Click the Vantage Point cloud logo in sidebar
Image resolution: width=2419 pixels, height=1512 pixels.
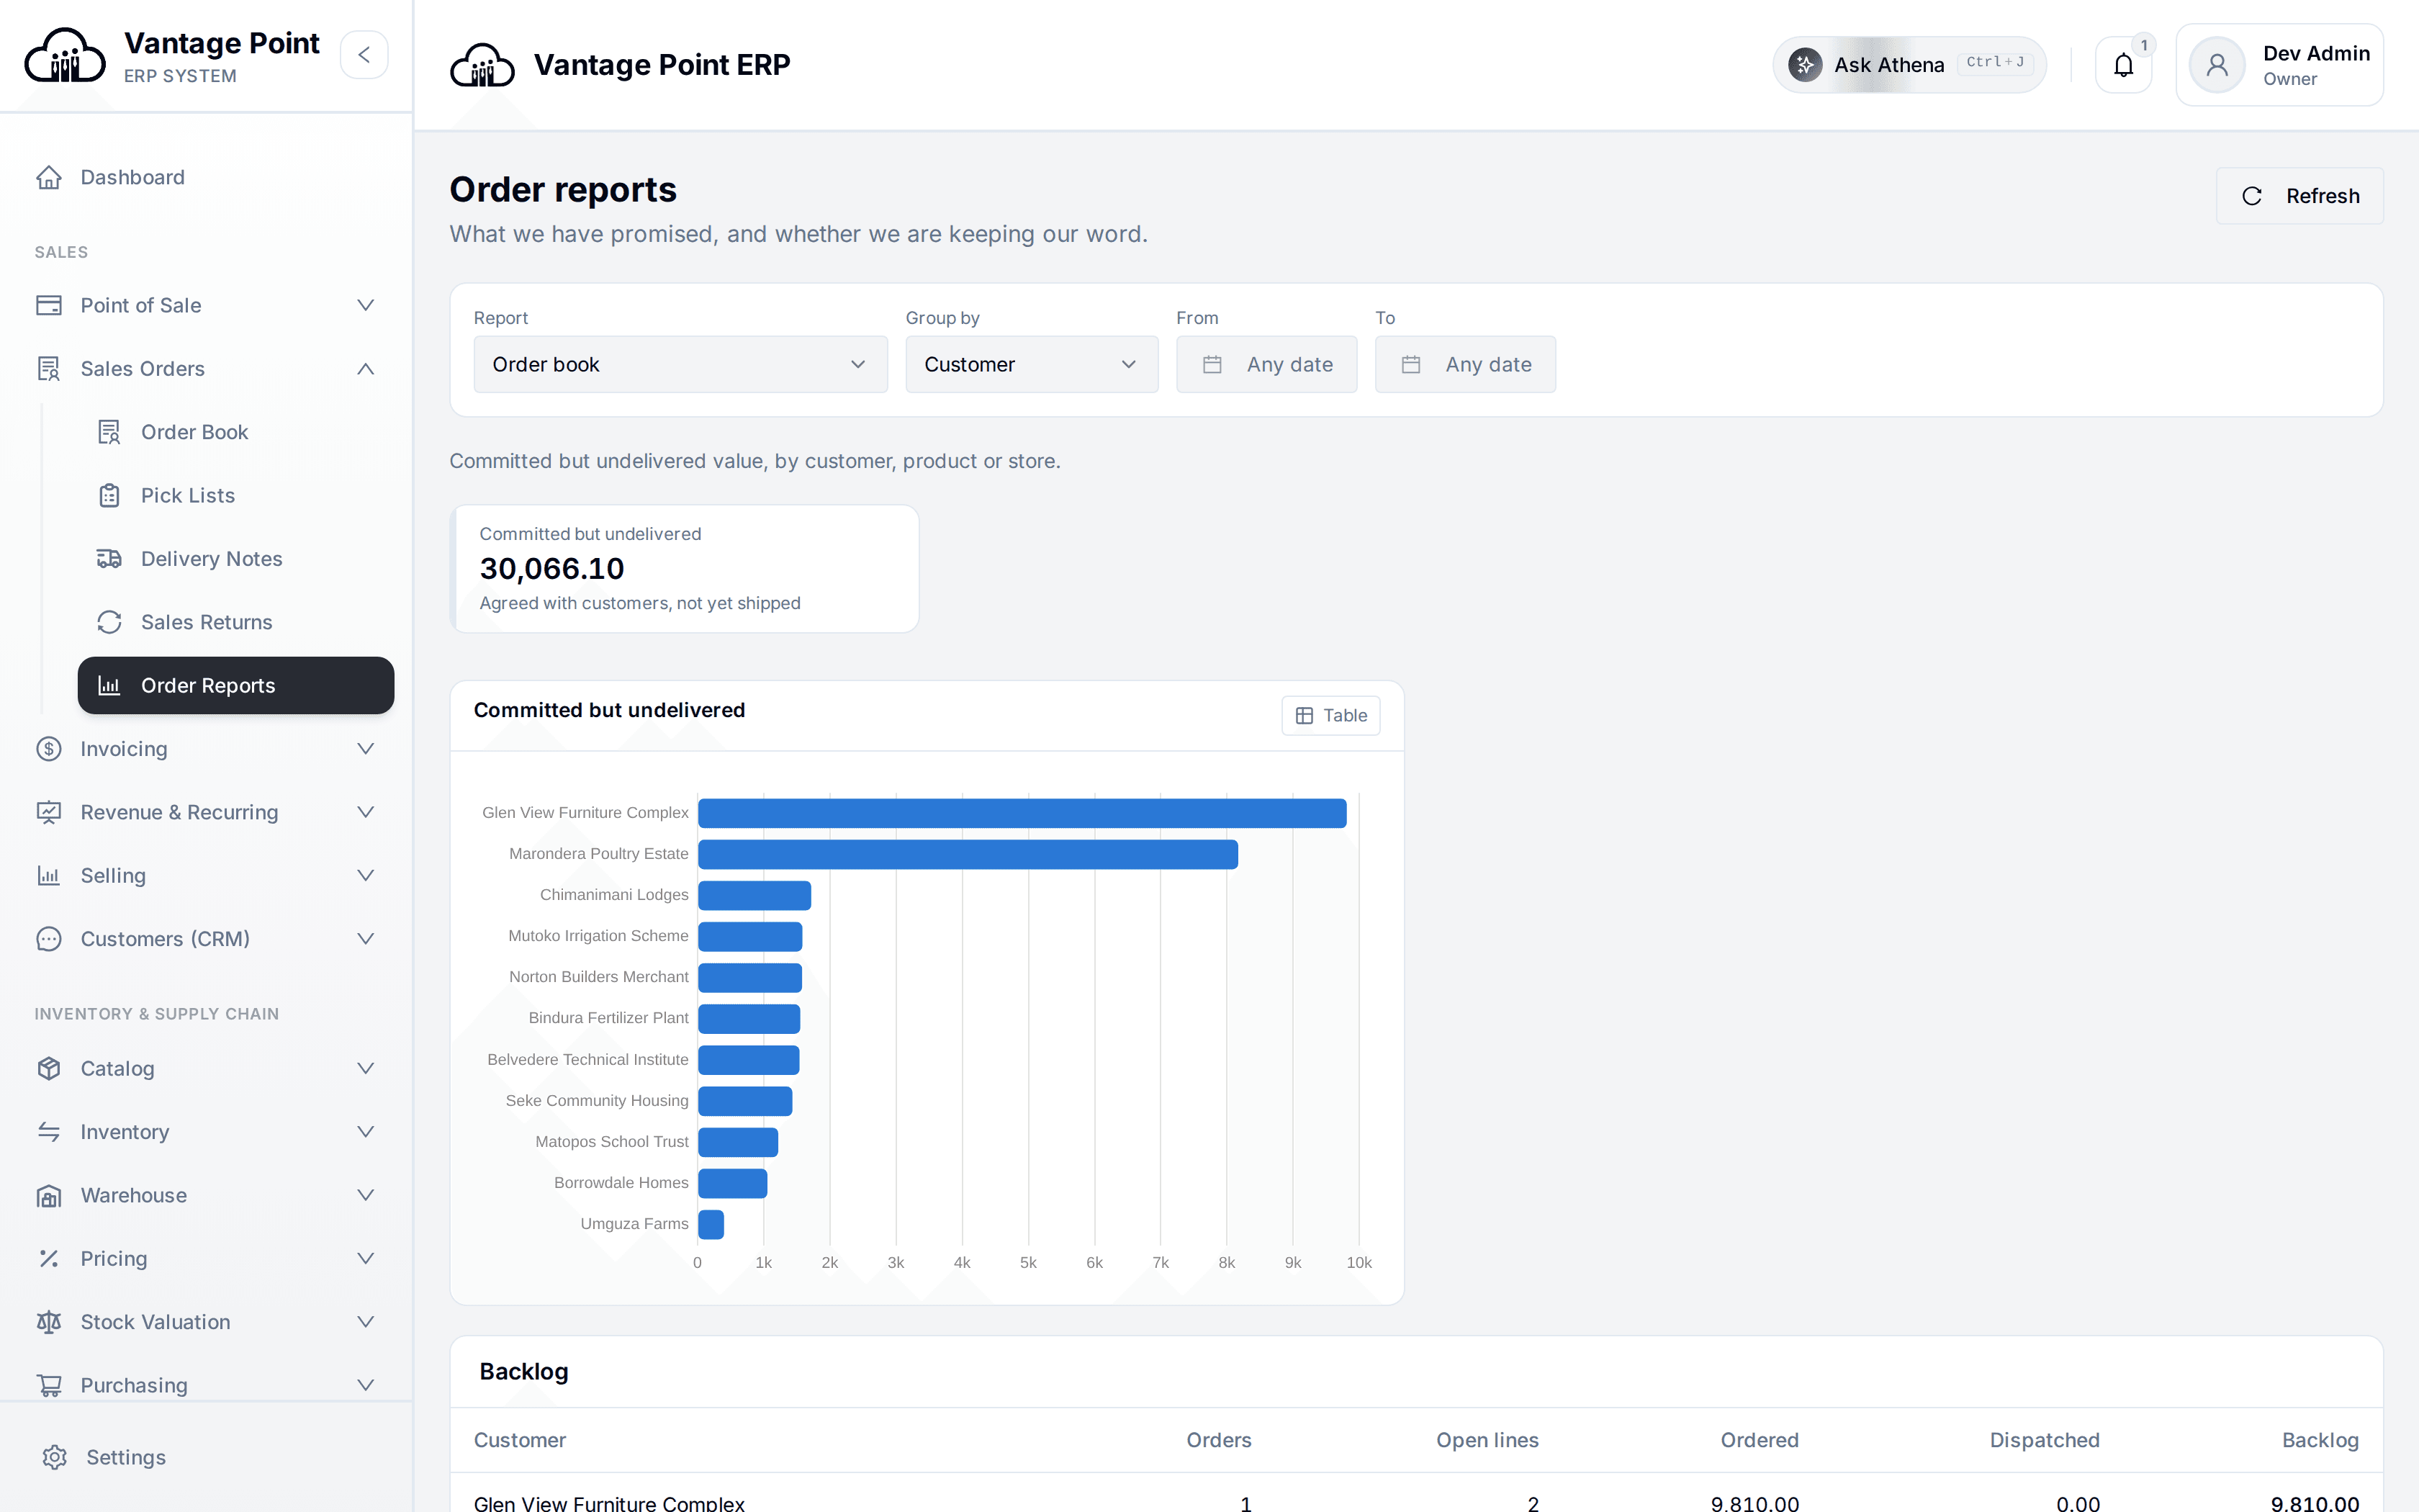pos(65,55)
